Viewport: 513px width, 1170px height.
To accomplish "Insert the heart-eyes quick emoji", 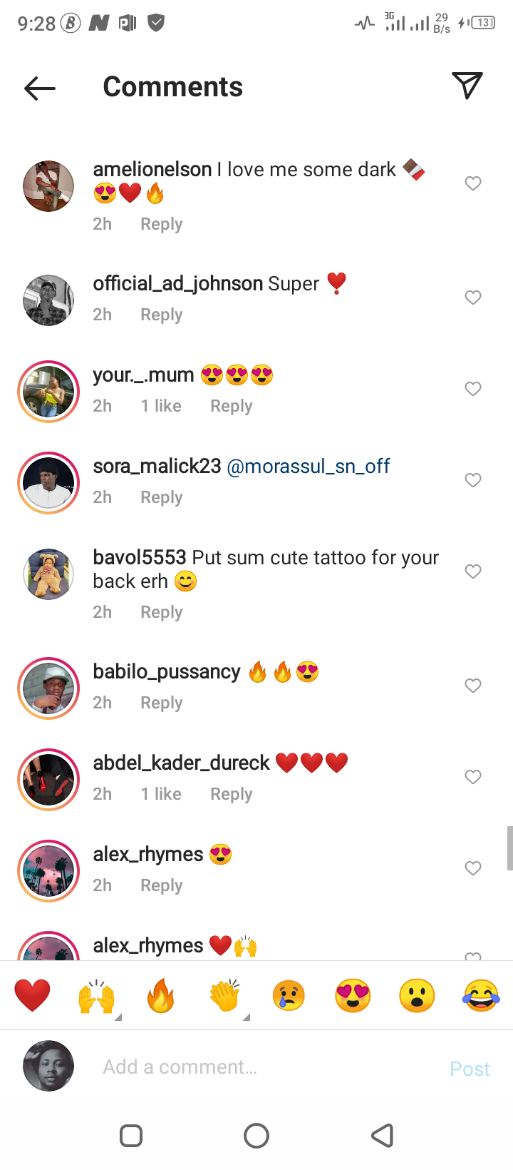I will click(x=353, y=995).
